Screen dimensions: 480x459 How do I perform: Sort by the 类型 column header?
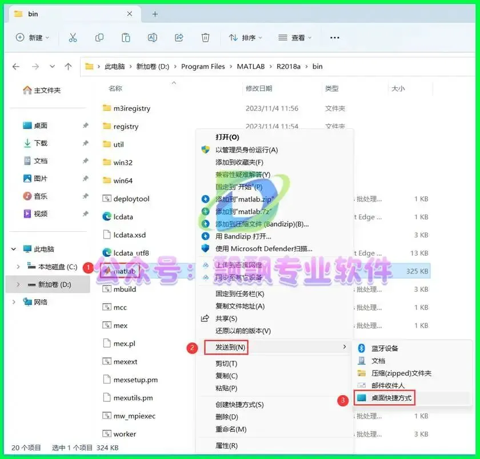[x=332, y=88]
